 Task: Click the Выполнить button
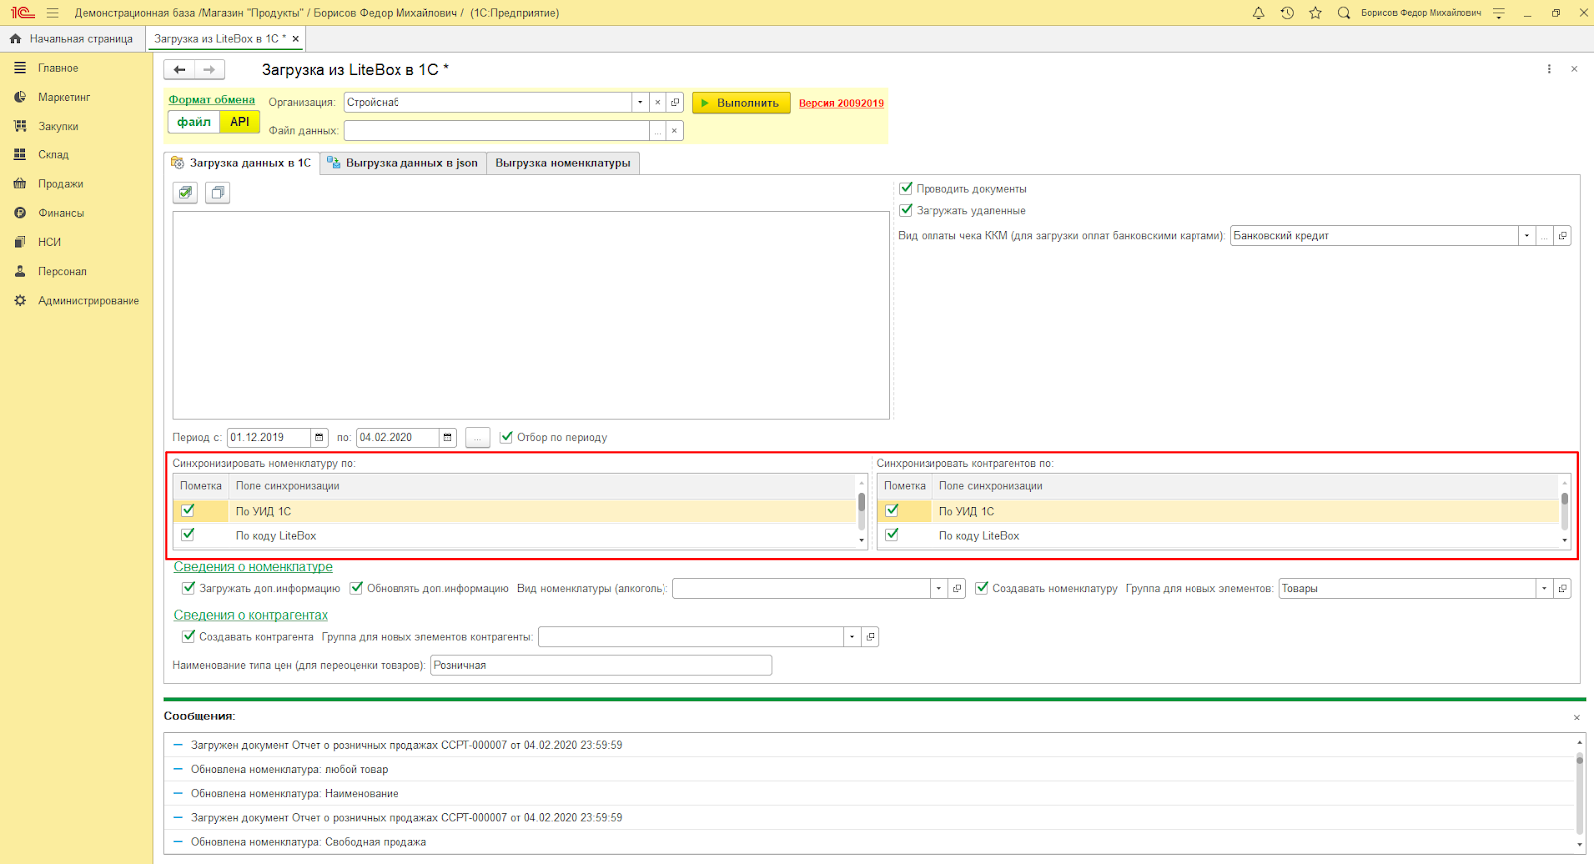pyautogui.click(x=741, y=103)
